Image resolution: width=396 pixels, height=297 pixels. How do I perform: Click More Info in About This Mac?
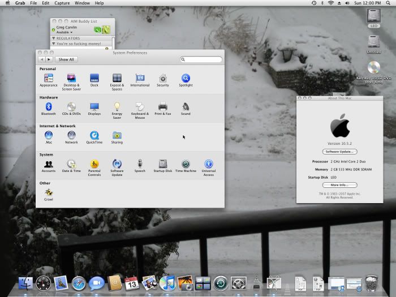[x=339, y=185]
